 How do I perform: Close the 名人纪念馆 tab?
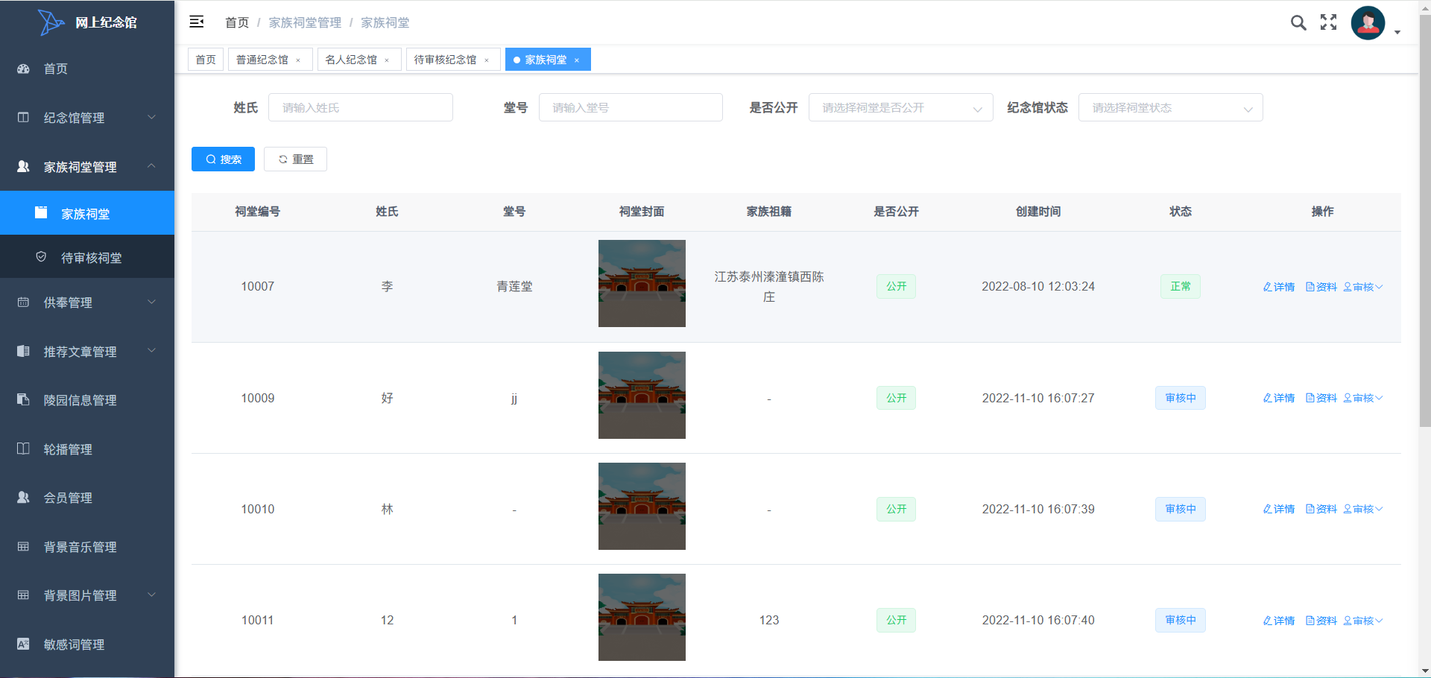(387, 60)
